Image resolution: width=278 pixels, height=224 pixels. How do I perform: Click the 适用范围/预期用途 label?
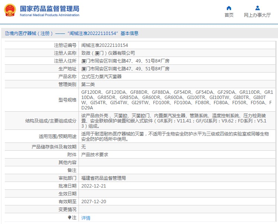(x=58, y=137)
